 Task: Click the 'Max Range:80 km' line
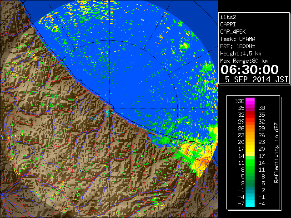click(x=244, y=61)
